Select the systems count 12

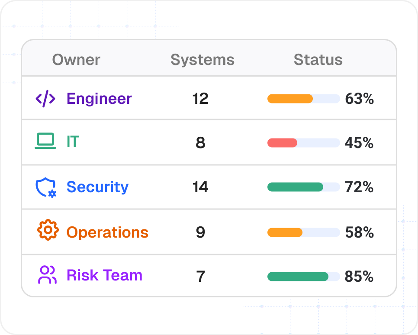pyautogui.click(x=200, y=99)
